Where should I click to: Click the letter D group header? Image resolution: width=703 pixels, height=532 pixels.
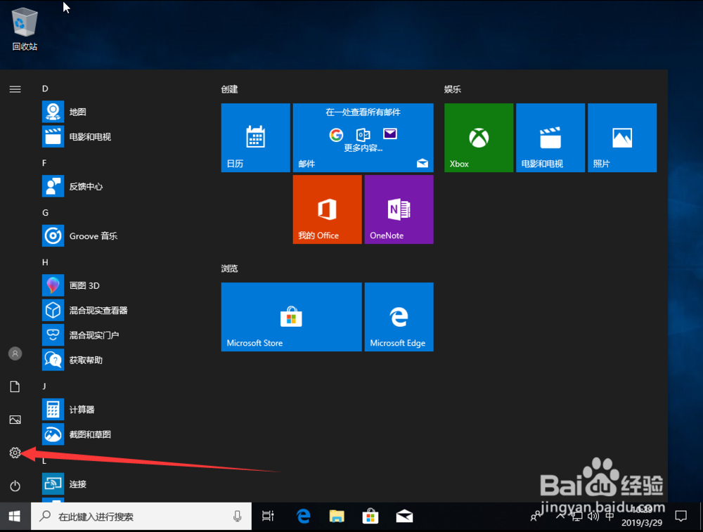[x=45, y=89]
